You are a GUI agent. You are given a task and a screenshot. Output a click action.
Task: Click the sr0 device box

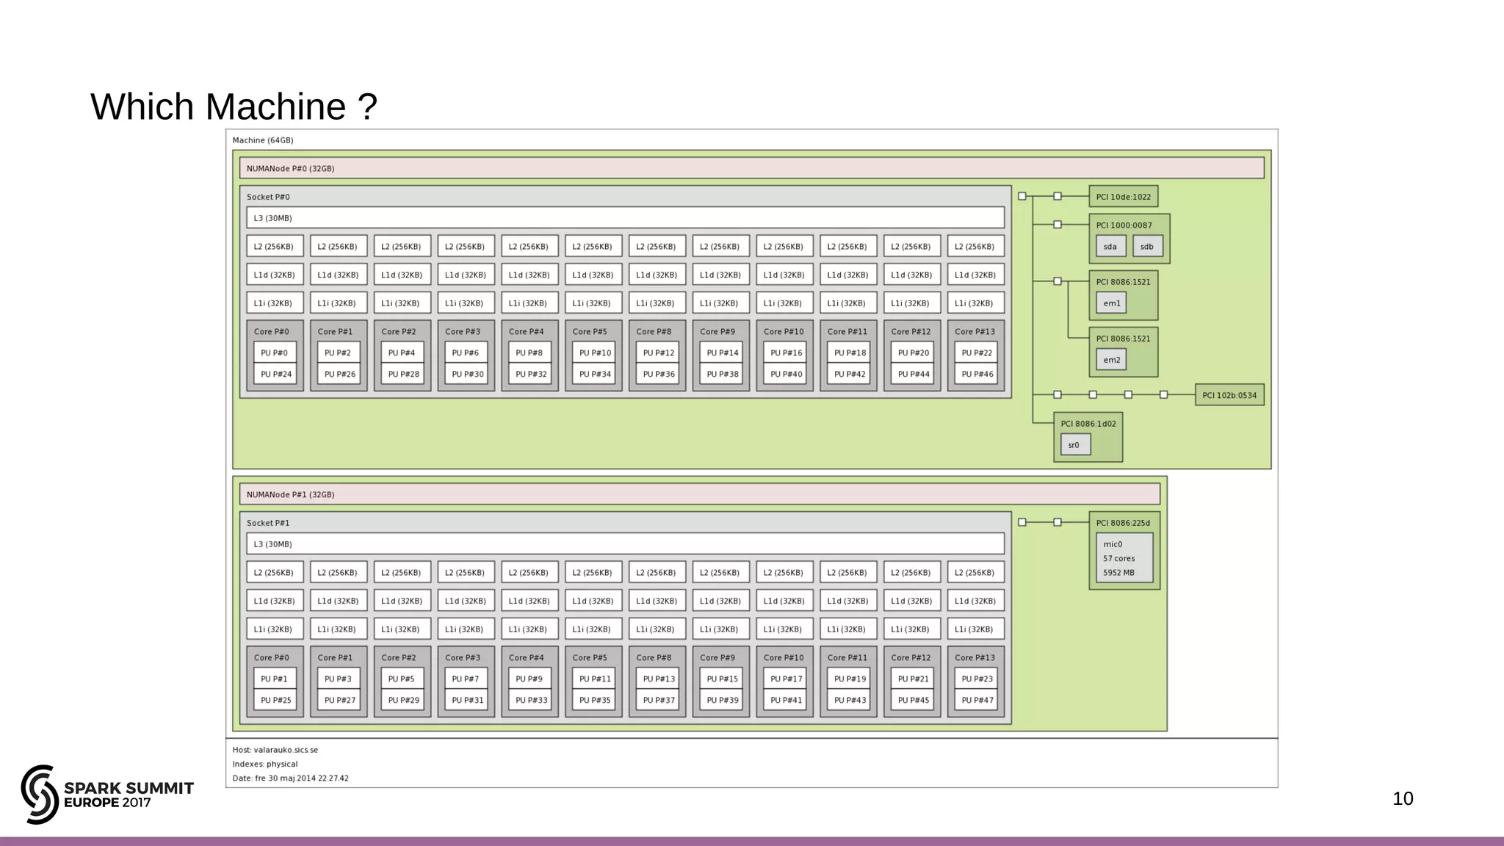coord(1075,445)
